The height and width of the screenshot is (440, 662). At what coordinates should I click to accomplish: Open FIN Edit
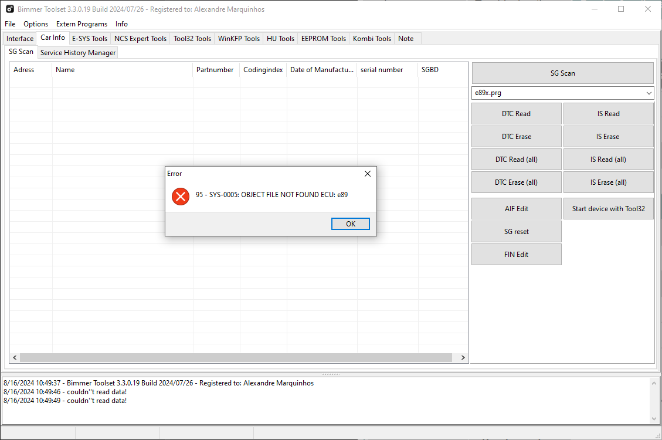tap(517, 254)
